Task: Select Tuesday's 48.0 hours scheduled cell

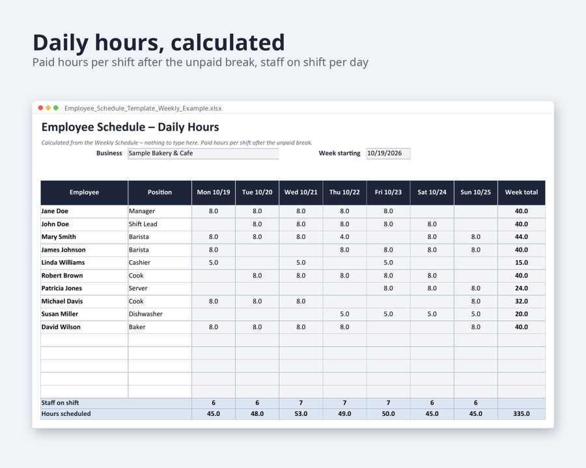Action: 257,414
